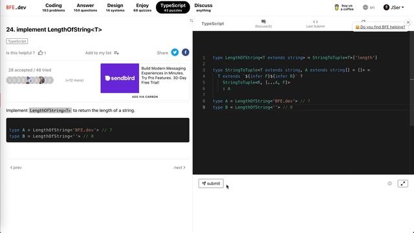Select the TypeScript puzzles tab
Image resolution: width=414 pixels, height=233 pixels.
click(173, 7)
